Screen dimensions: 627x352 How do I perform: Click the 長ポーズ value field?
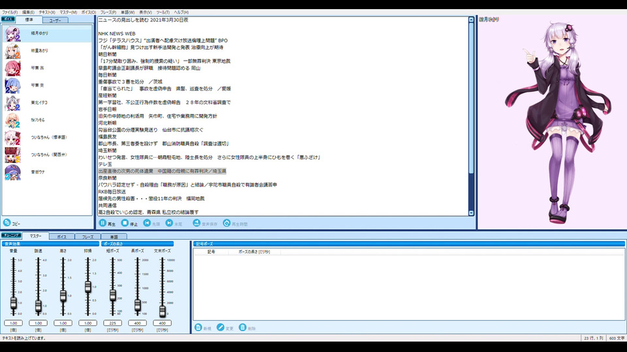point(138,323)
